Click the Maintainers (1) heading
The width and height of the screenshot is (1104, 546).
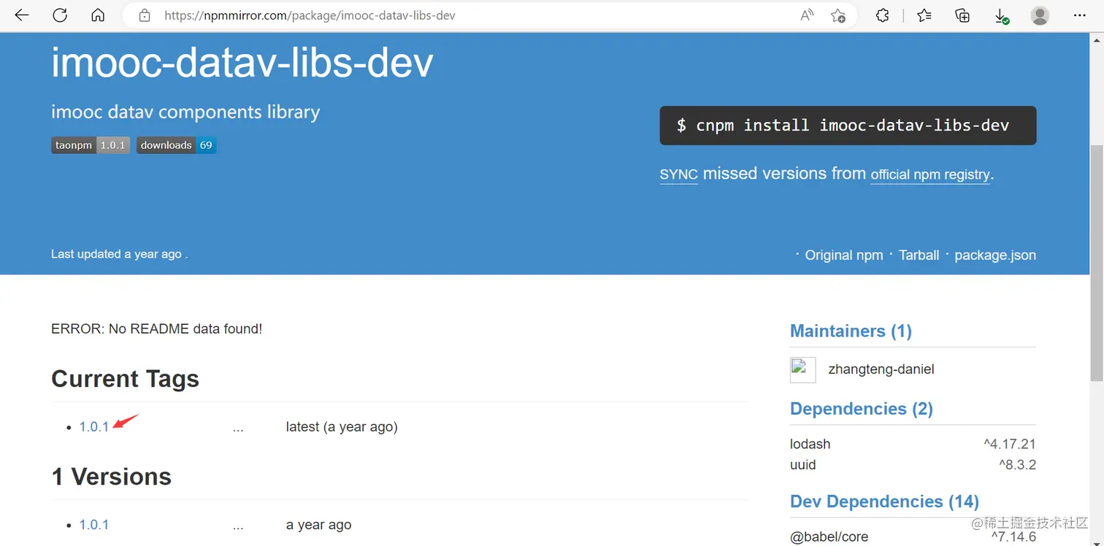pos(851,331)
